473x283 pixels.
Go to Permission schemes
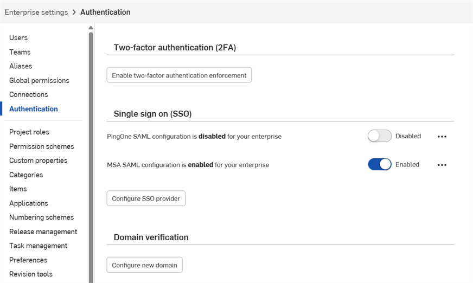[x=42, y=146]
